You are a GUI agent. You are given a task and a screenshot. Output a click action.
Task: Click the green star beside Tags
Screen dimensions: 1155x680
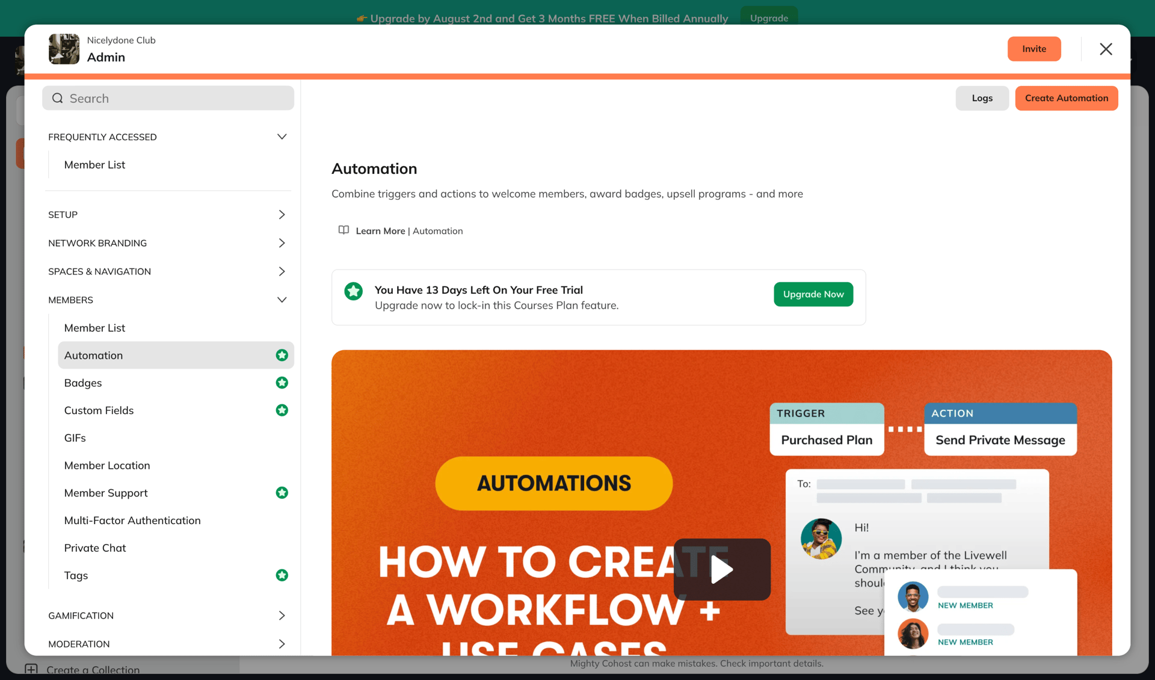pos(282,575)
